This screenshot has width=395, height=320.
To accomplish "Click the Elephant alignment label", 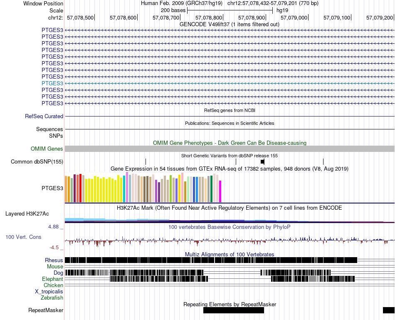I will coord(53,279).
